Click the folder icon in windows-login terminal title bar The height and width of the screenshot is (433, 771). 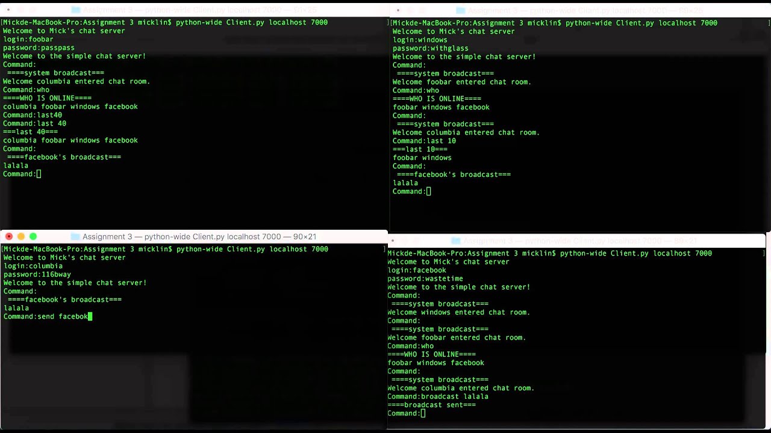pyautogui.click(x=460, y=11)
